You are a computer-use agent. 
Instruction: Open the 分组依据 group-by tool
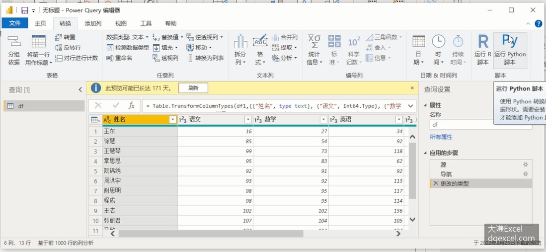[14, 51]
